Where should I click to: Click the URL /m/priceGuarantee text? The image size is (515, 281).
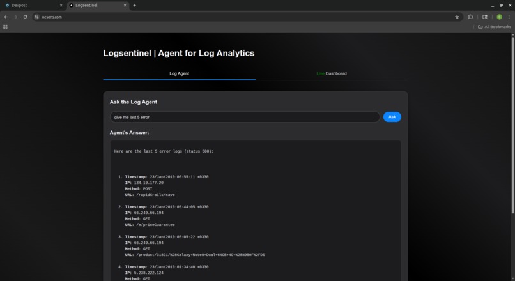tap(156, 225)
